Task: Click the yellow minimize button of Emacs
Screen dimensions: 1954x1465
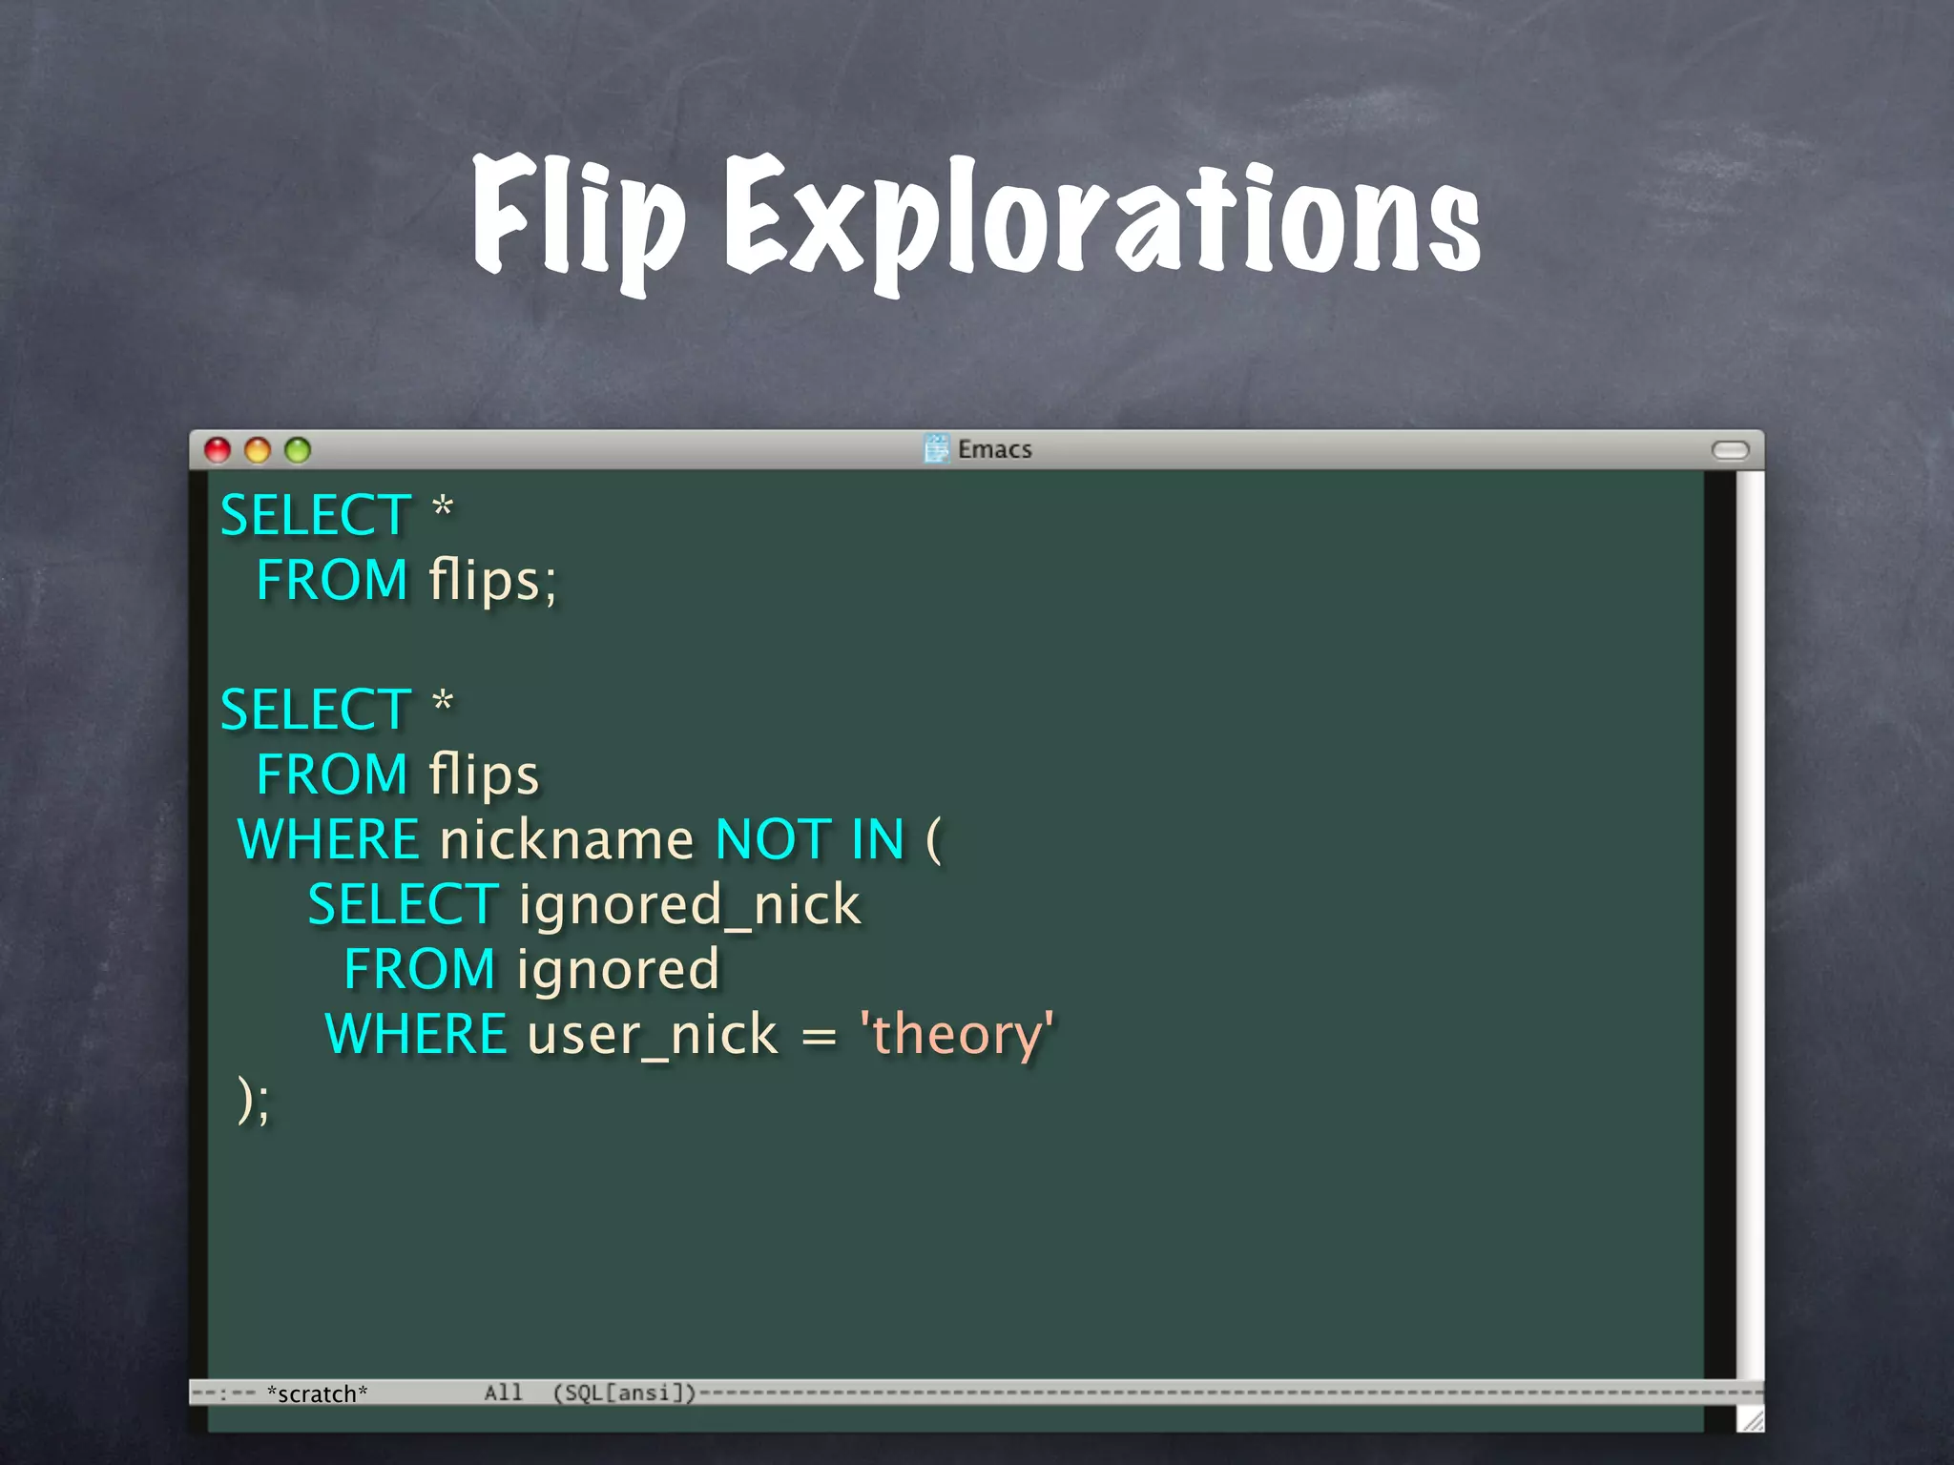Action: coord(258,450)
